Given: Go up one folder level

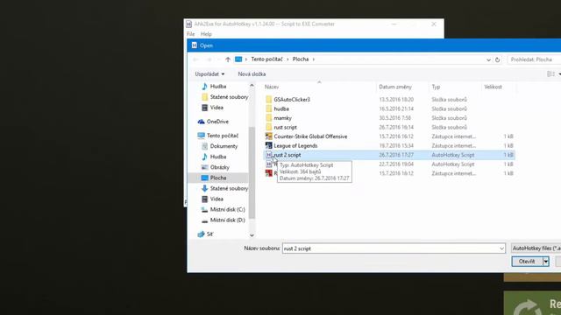Looking at the screenshot, I should tap(228, 59).
